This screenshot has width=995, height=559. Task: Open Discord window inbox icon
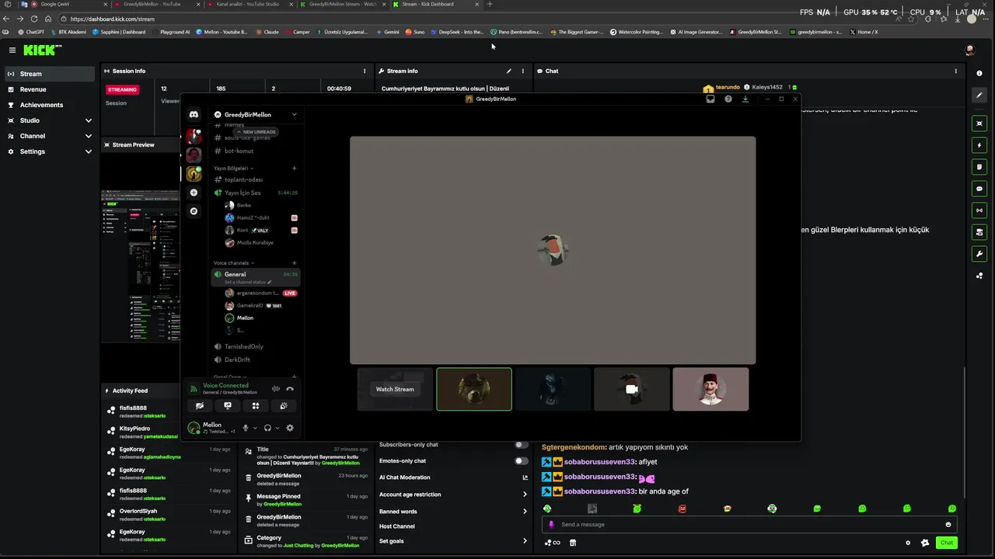click(710, 99)
